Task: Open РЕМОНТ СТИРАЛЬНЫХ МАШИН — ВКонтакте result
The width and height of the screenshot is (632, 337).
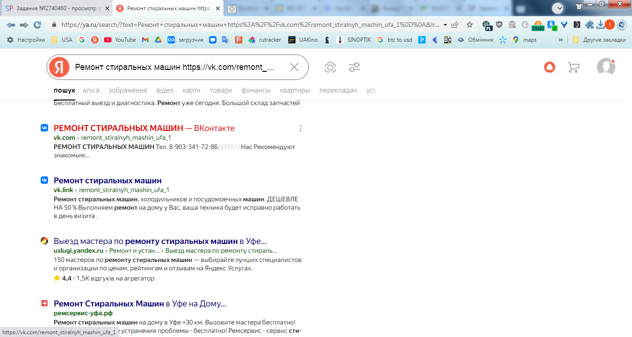Action: point(144,128)
